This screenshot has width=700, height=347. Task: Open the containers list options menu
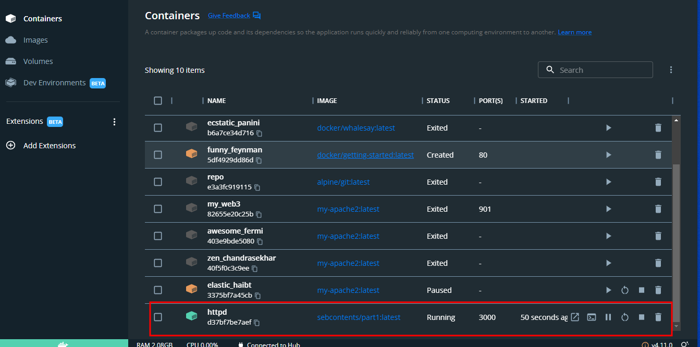pos(671,70)
